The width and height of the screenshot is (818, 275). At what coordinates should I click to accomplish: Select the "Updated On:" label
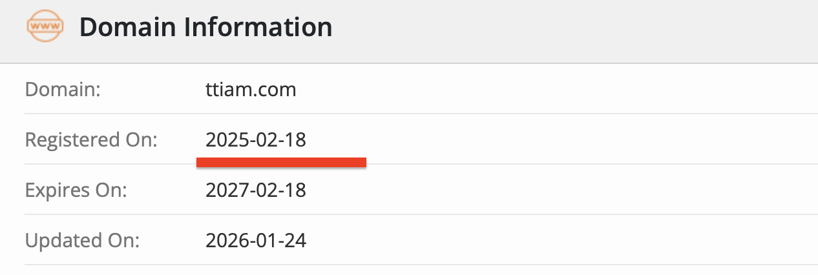[82, 241]
